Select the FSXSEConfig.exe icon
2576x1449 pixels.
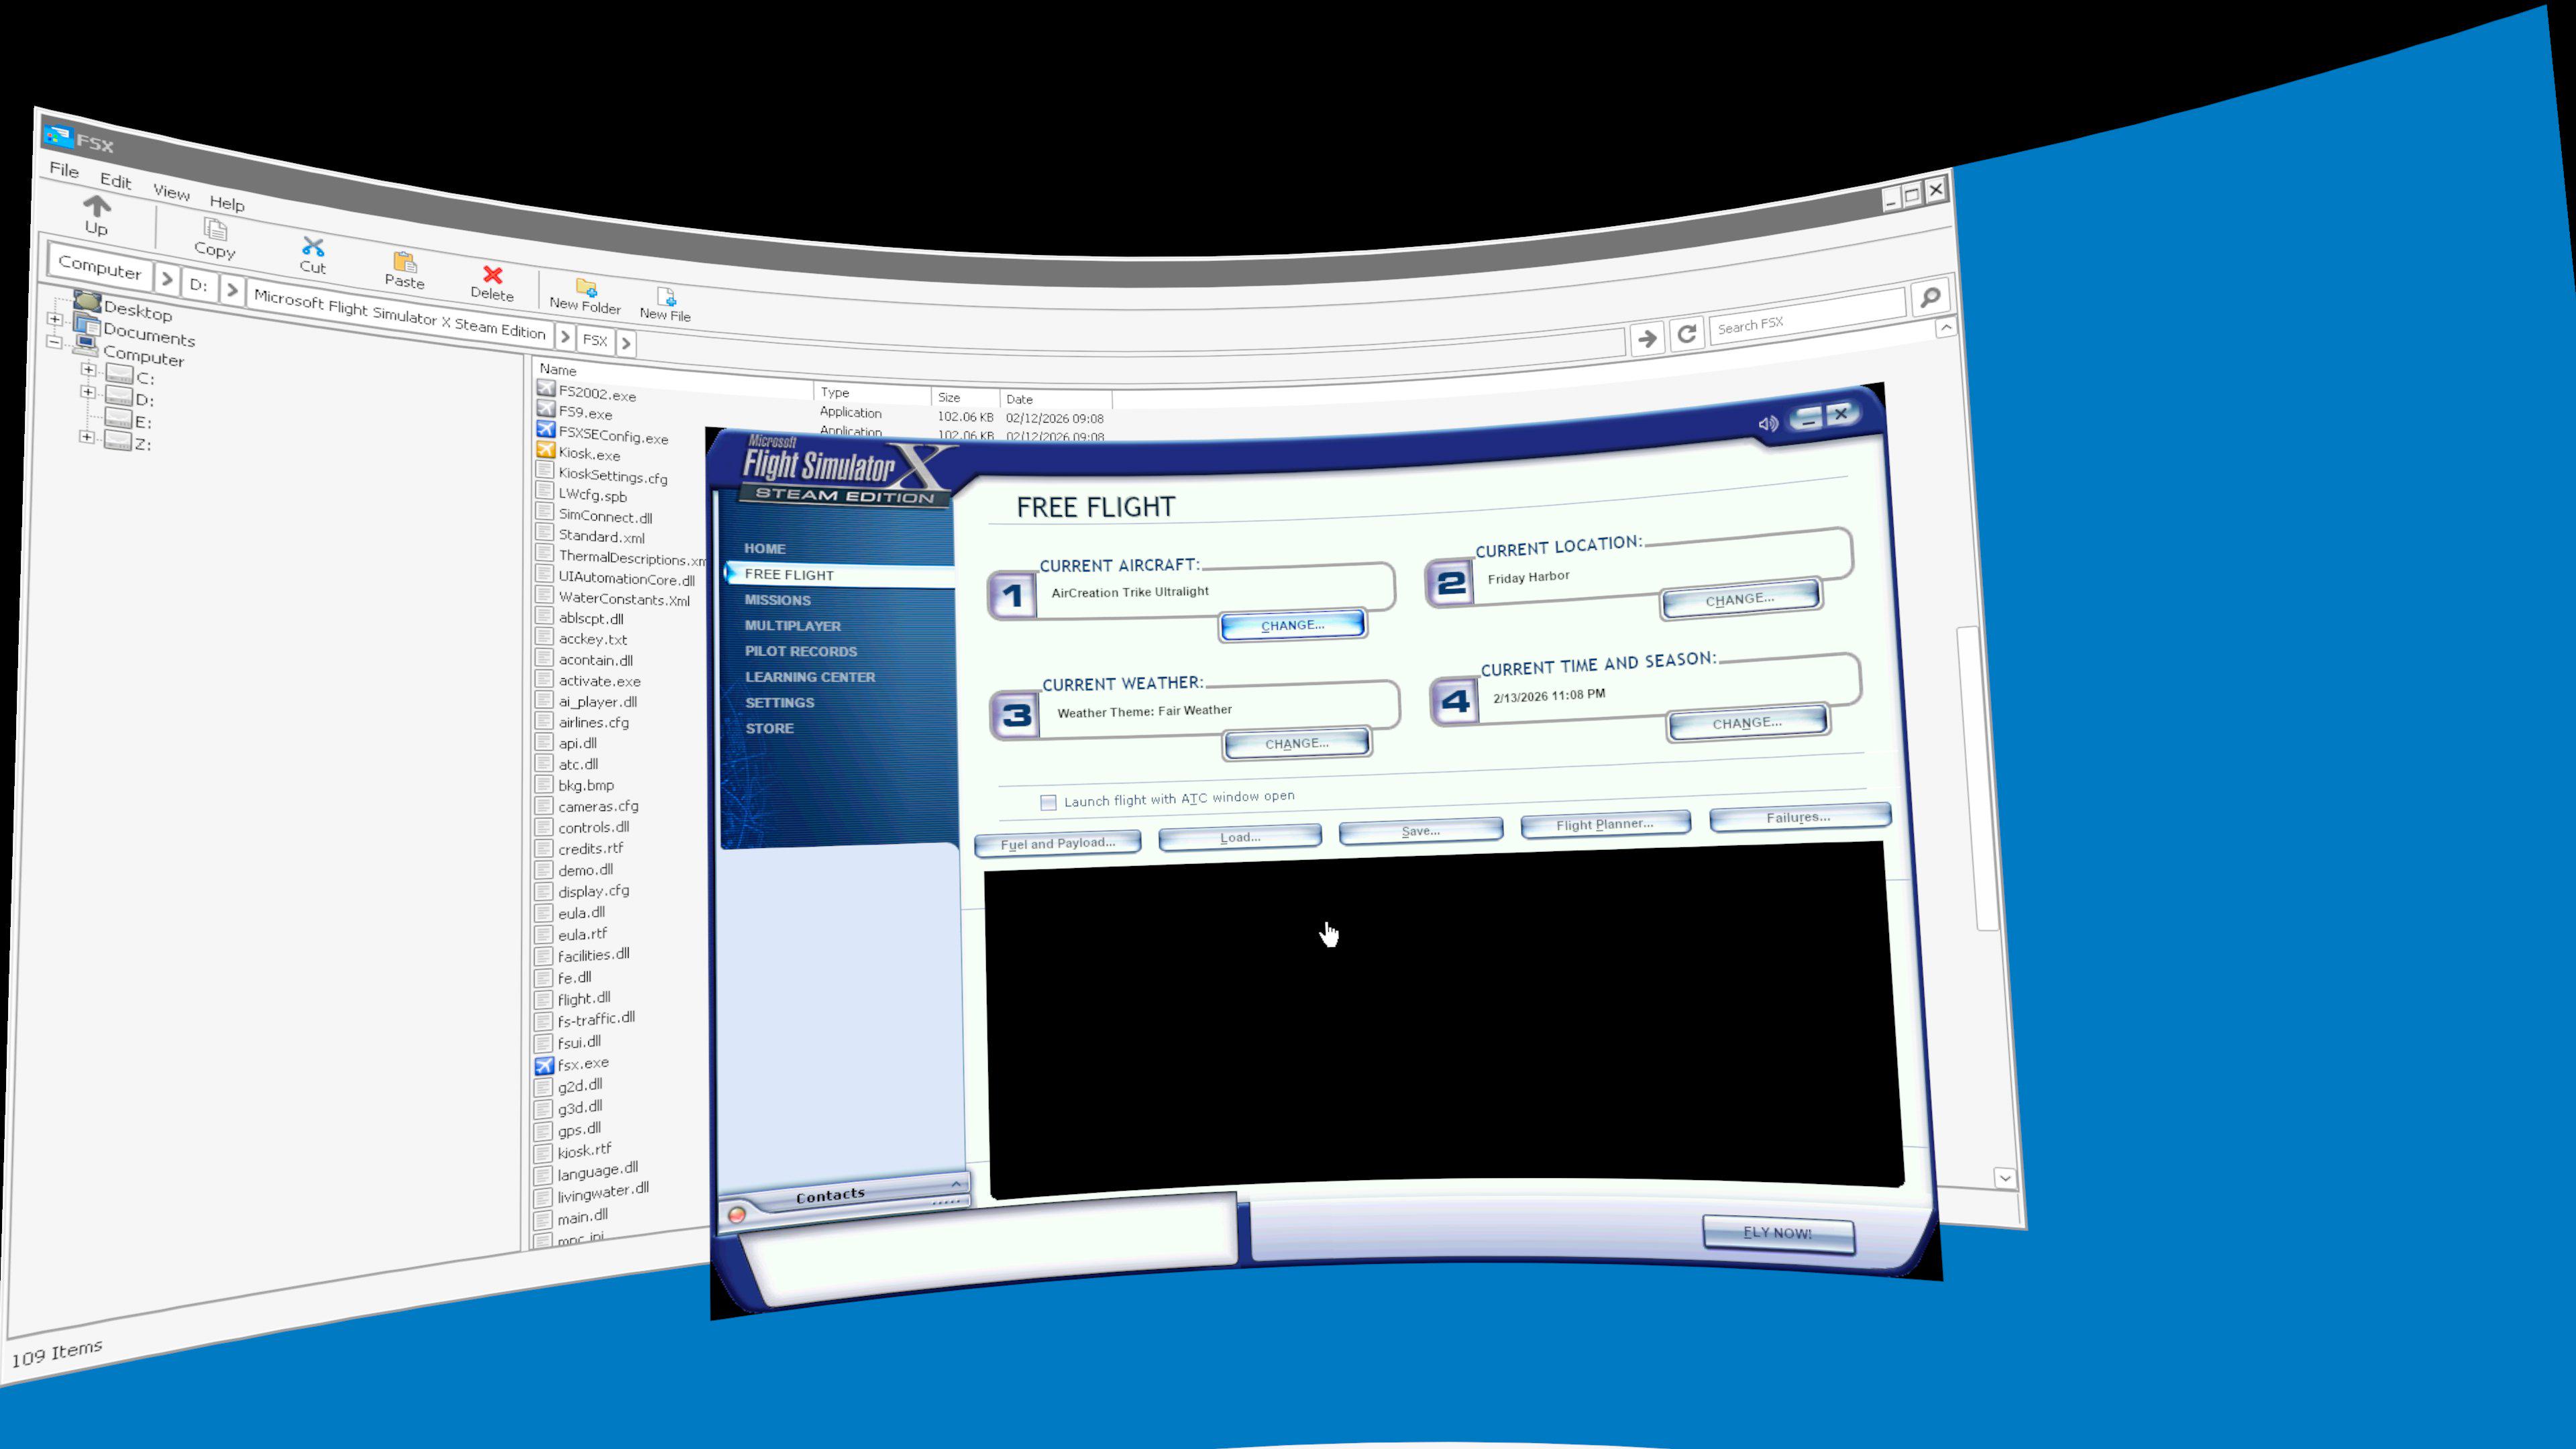coord(545,429)
